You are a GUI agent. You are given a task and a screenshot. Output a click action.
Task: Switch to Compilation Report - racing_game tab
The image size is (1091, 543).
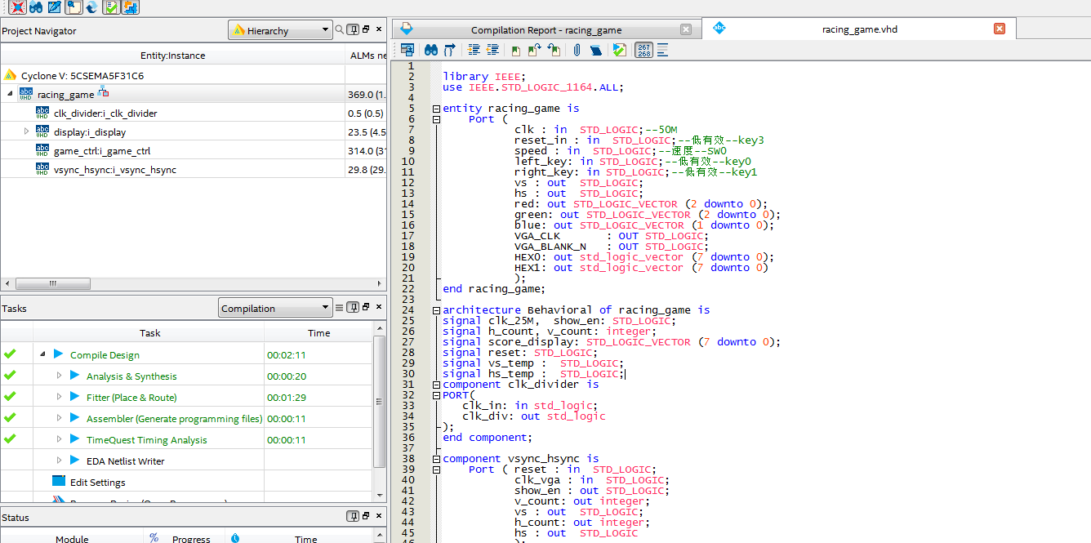pyautogui.click(x=545, y=30)
